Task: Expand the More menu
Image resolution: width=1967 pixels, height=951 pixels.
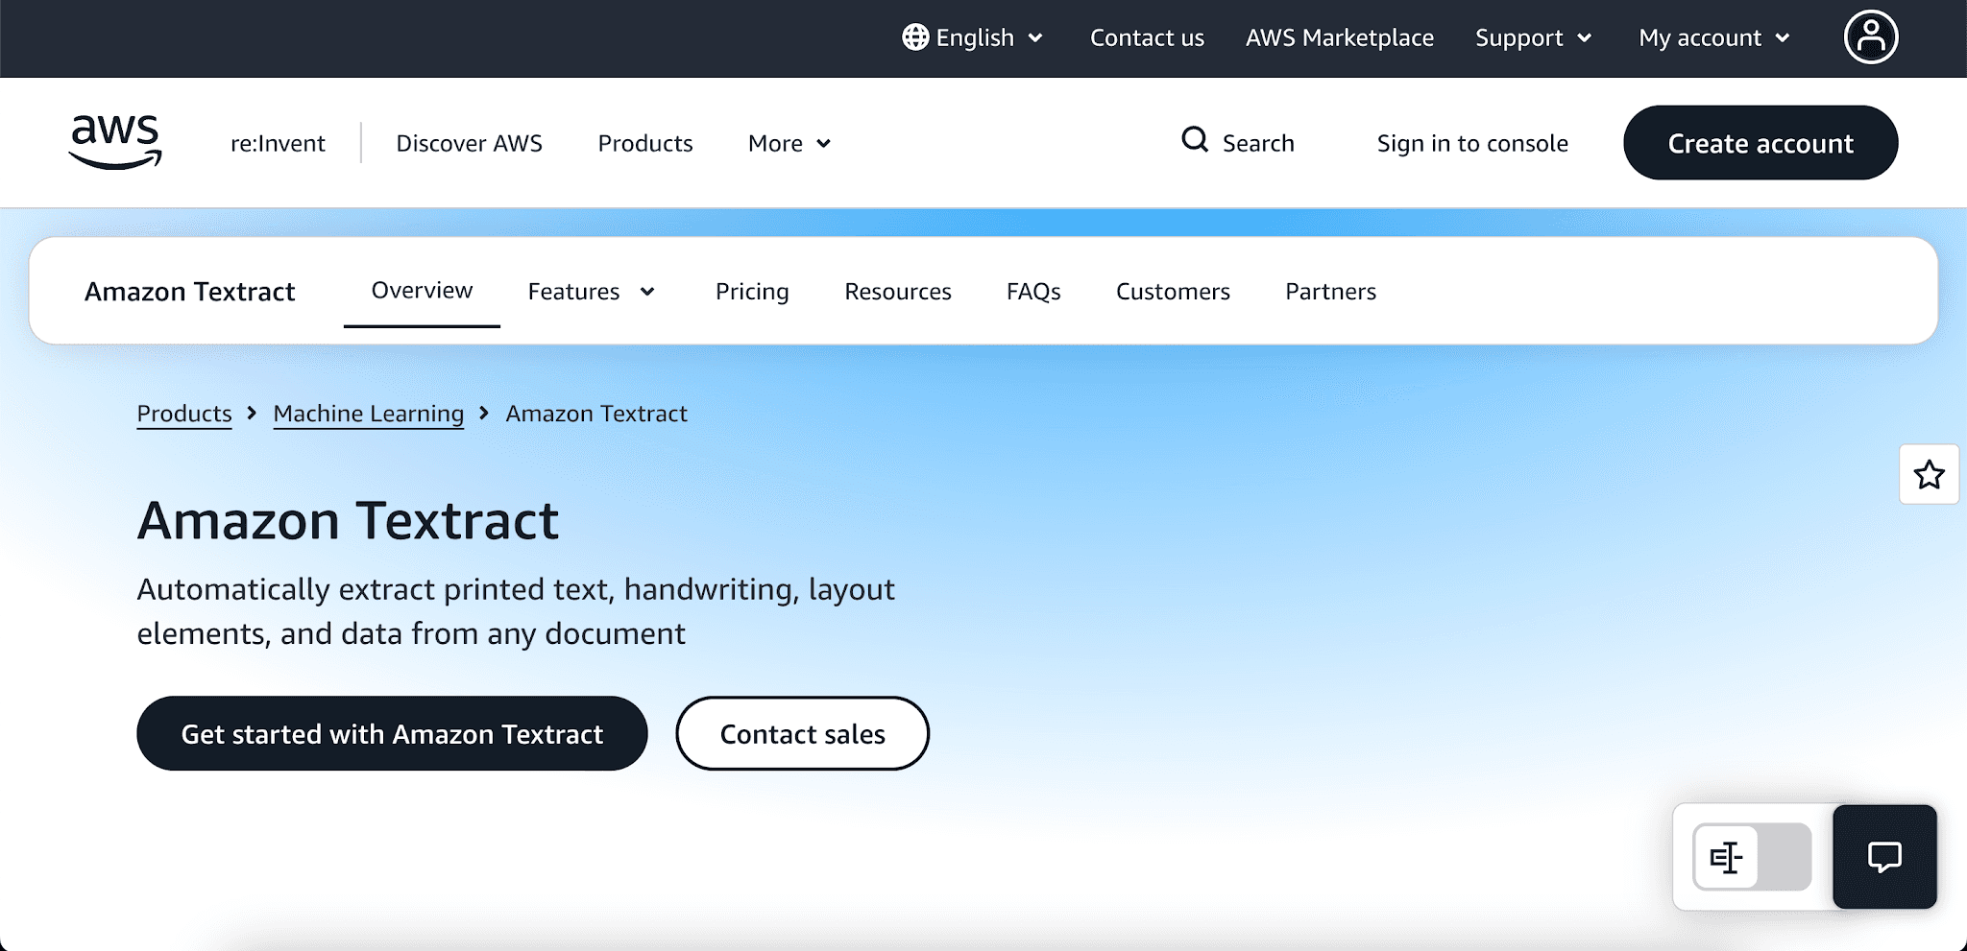Action: tap(789, 143)
